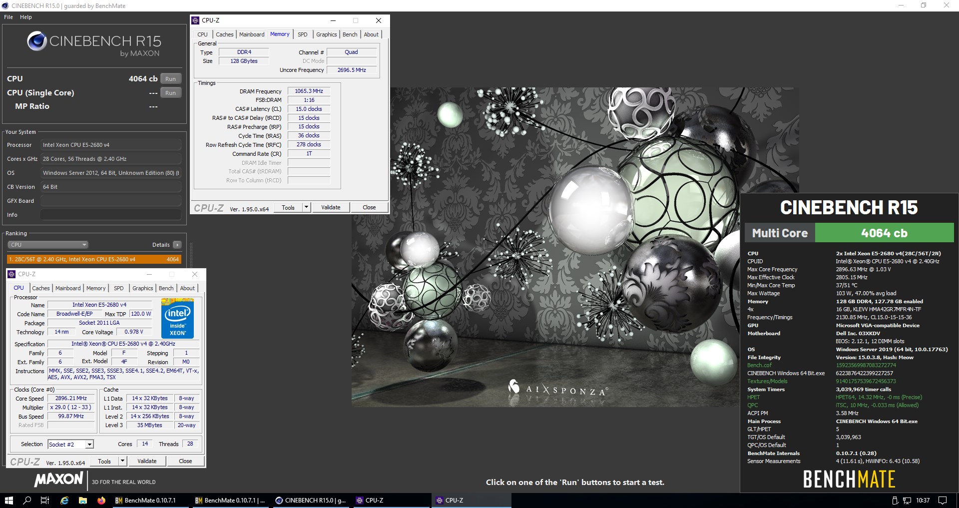The width and height of the screenshot is (959, 508).
Task: Open File Explorer from taskbar
Action: [83, 501]
